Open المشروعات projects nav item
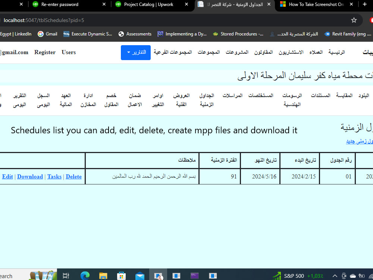 pos(237,52)
